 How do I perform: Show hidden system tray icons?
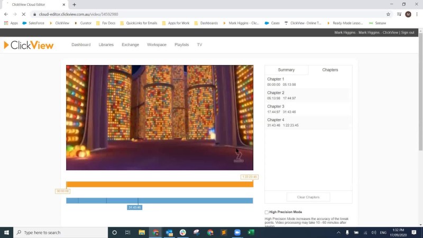point(338,232)
